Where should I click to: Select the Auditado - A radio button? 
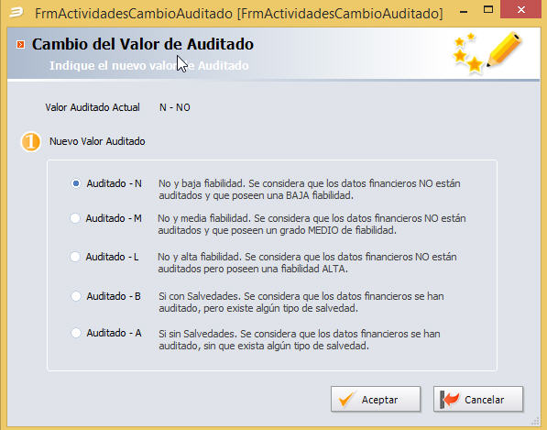point(76,333)
